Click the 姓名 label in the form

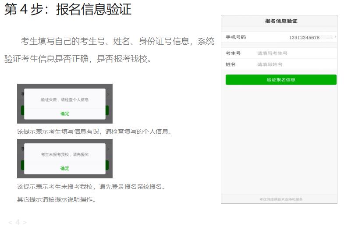pyautogui.click(x=230, y=64)
